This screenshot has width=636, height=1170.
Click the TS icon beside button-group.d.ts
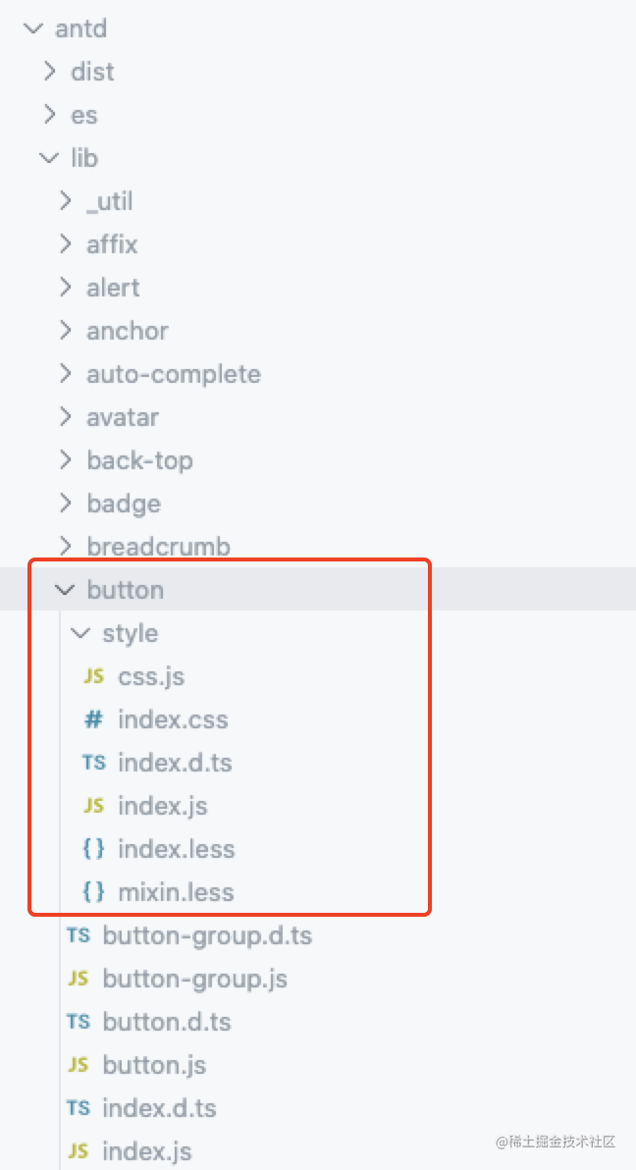(x=79, y=935)
